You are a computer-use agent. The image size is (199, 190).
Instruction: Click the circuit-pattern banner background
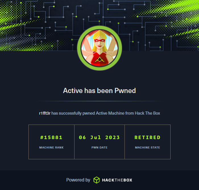38,25
